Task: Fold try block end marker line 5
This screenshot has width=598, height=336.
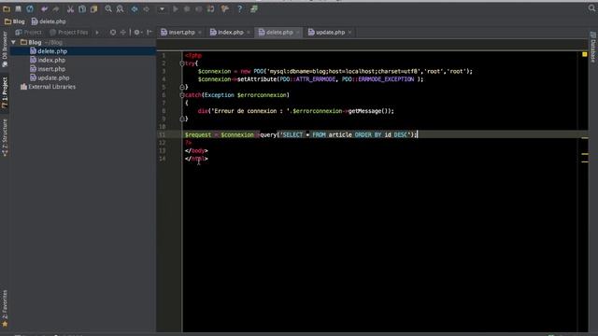Action: (x=182, y=87)
